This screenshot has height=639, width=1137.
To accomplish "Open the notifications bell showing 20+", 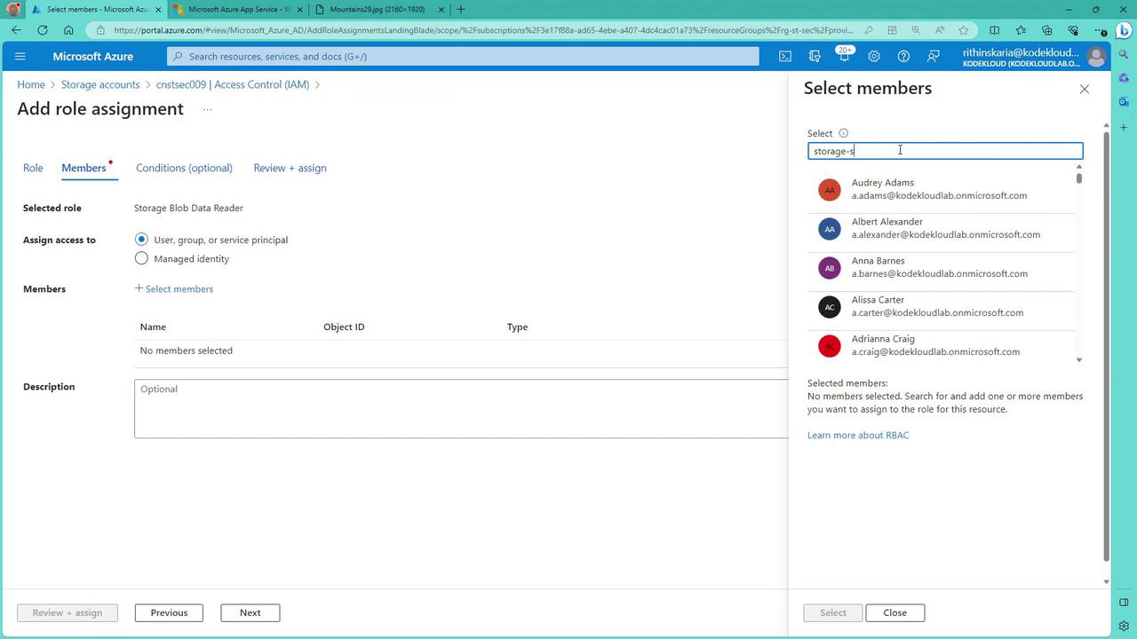I will 844,56.
